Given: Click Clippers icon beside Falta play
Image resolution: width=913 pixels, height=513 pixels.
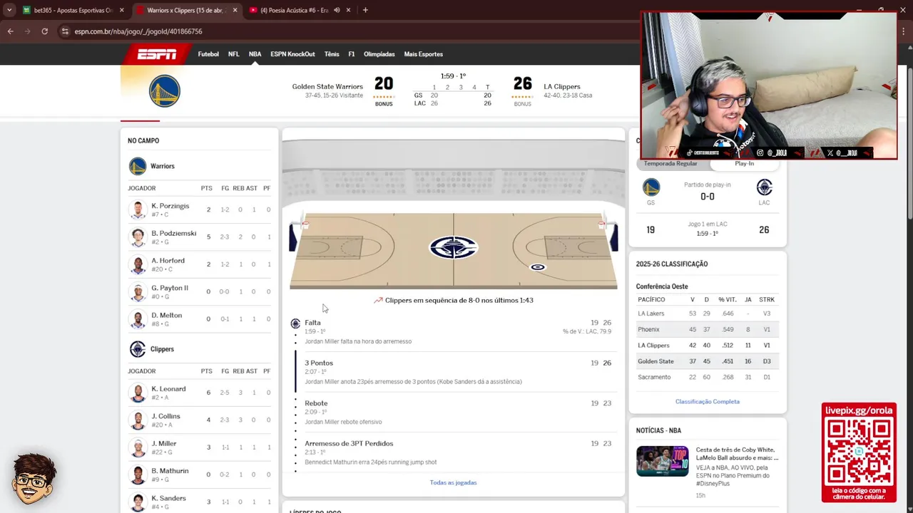Looking at the screenshot, I should point(295,323).
